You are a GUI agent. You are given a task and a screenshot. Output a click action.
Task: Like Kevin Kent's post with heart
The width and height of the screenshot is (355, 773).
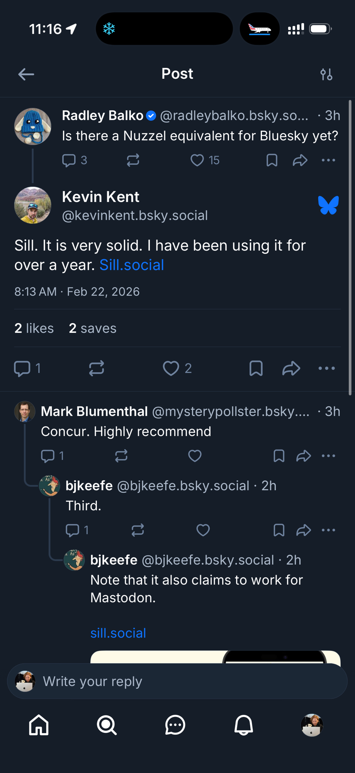pyautogui.click(x=171, y=368)
